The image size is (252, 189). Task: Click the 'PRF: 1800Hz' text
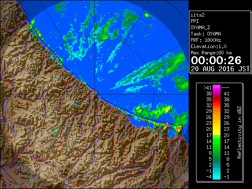pyautogui.click(x=206, y=40)
